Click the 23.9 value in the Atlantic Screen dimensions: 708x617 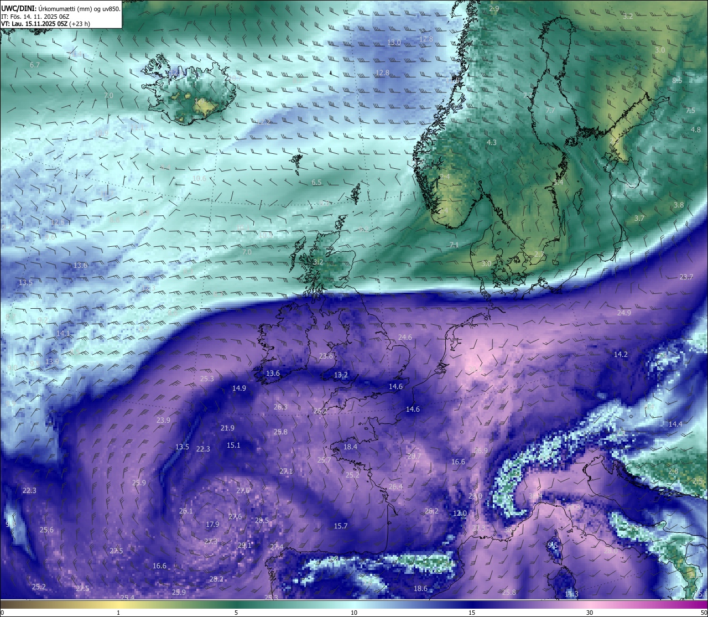pyautogui.click(x=163, y=420)
